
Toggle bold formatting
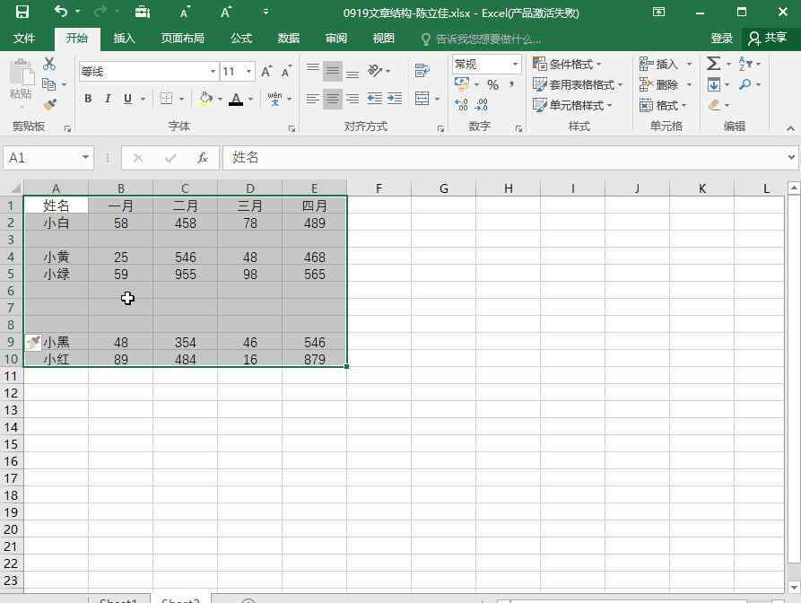tap(88, 99)
